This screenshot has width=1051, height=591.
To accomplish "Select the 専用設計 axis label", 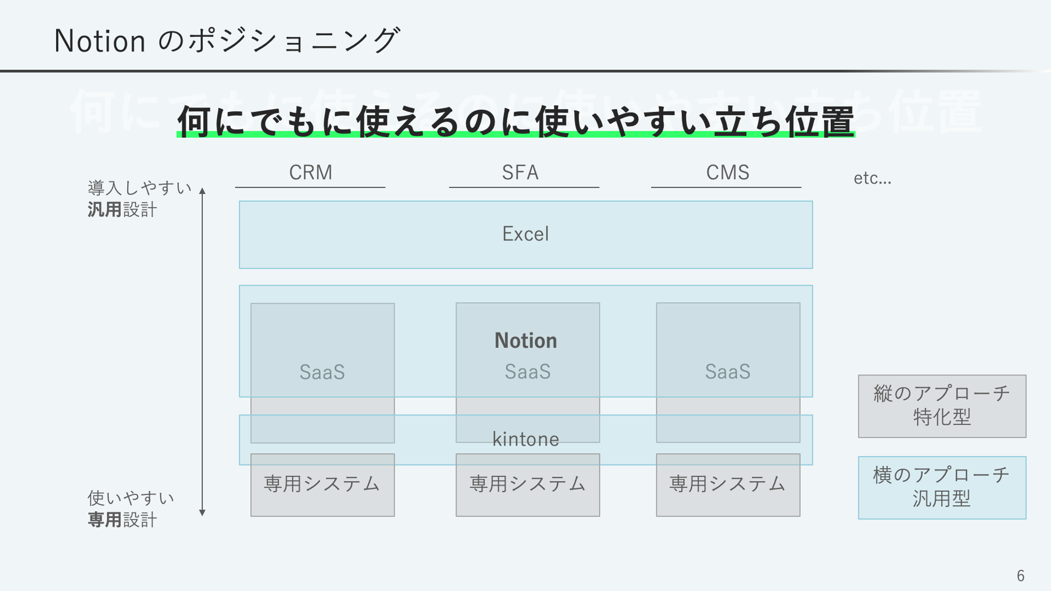I will (x=122, y=520).
